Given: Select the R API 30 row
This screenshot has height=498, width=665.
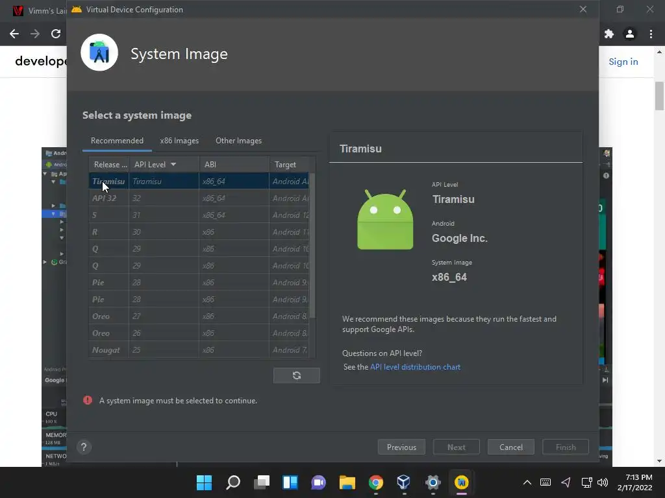Looking at the screenshot, I should click(199, 232).
